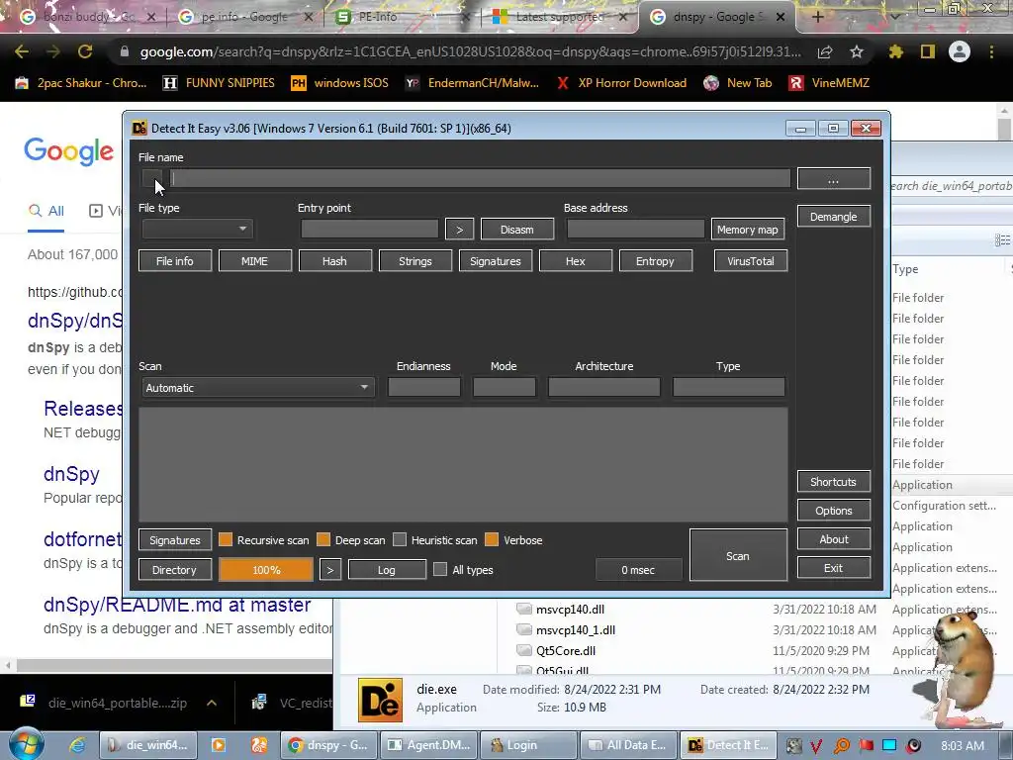Click the red flag tray icon
This screenshot has height=760, width=1013.
[866, 746]
